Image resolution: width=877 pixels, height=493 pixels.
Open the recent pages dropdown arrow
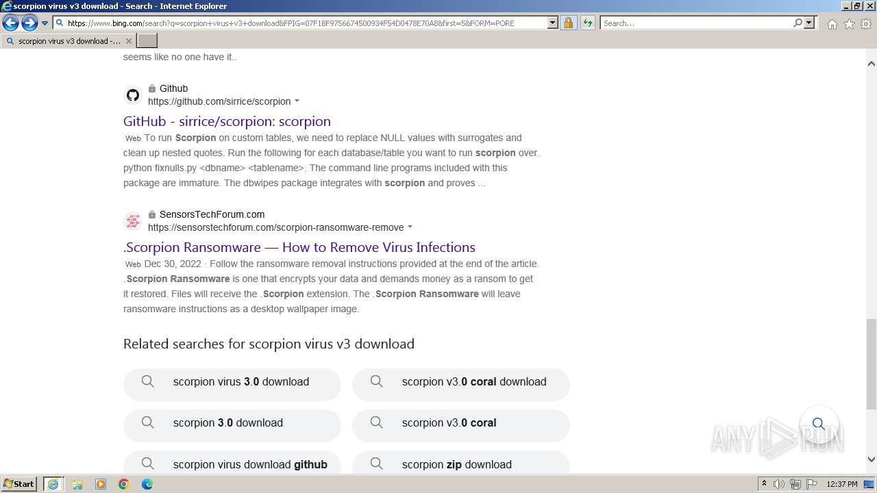(45, 23)
